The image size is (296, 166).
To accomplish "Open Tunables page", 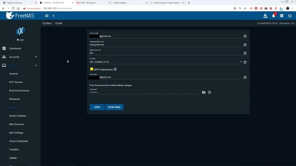I will tap(14, 149).
